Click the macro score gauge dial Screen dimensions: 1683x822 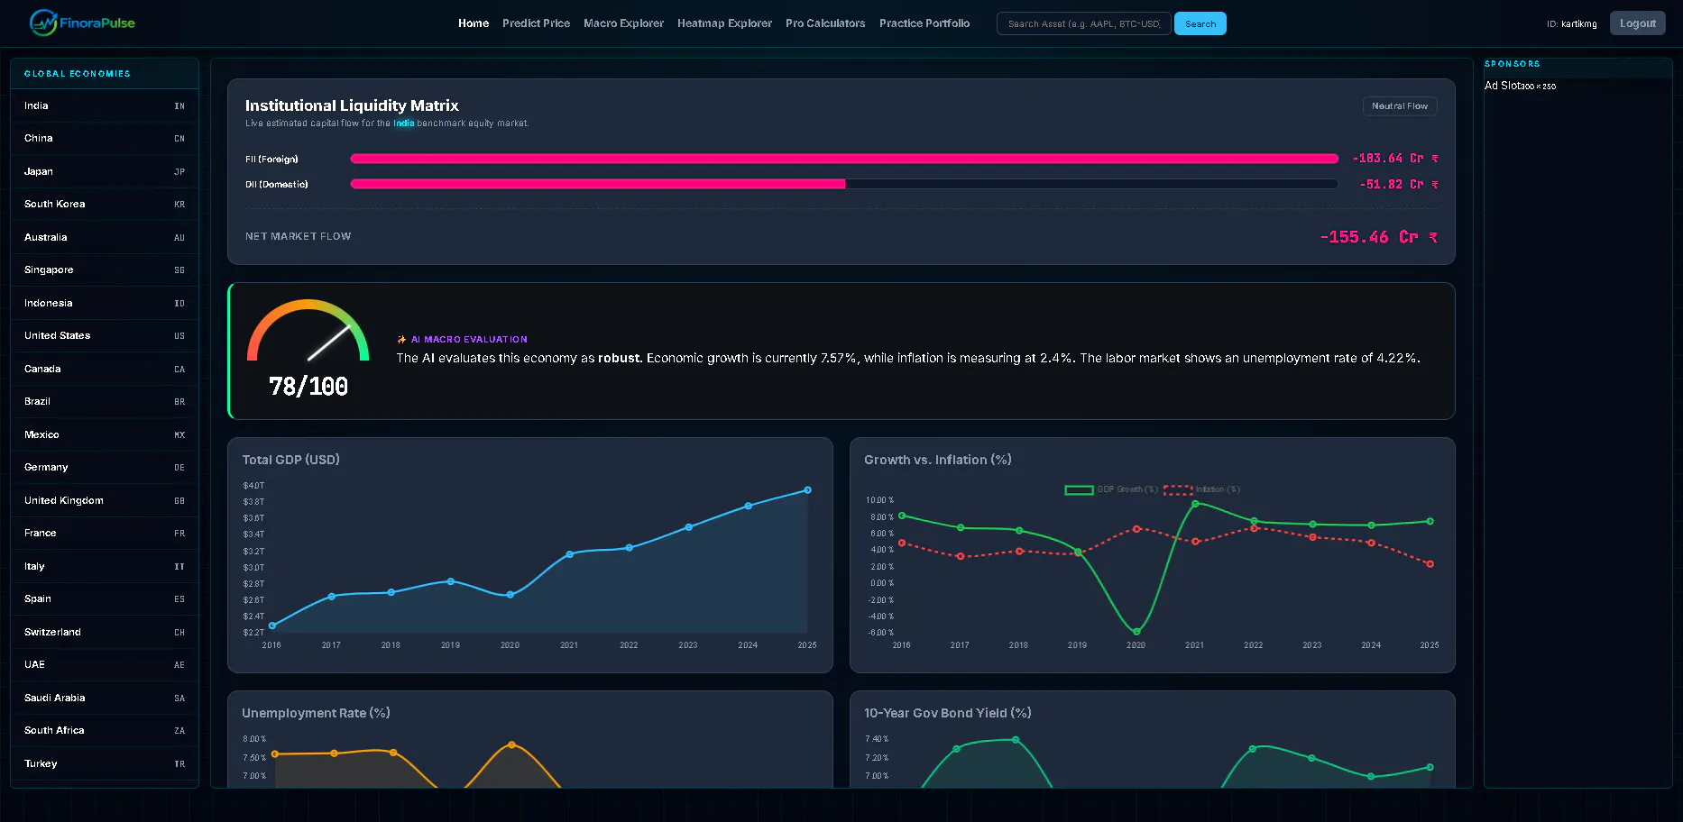click(x=308, y=330)
